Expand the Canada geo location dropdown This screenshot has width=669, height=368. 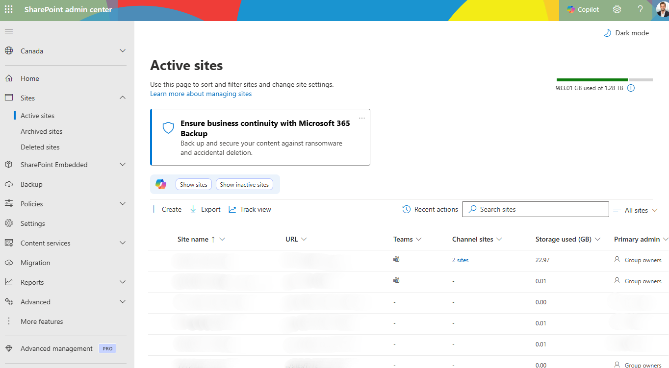[123, 51]
